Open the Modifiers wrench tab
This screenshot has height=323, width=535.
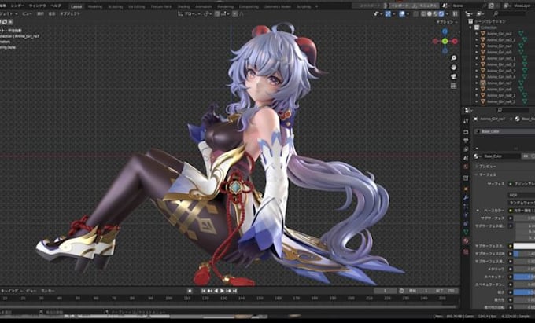pos(466,197)
